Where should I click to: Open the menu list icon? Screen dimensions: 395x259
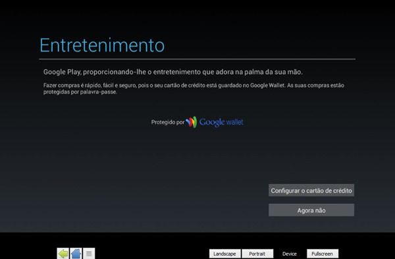89,254
